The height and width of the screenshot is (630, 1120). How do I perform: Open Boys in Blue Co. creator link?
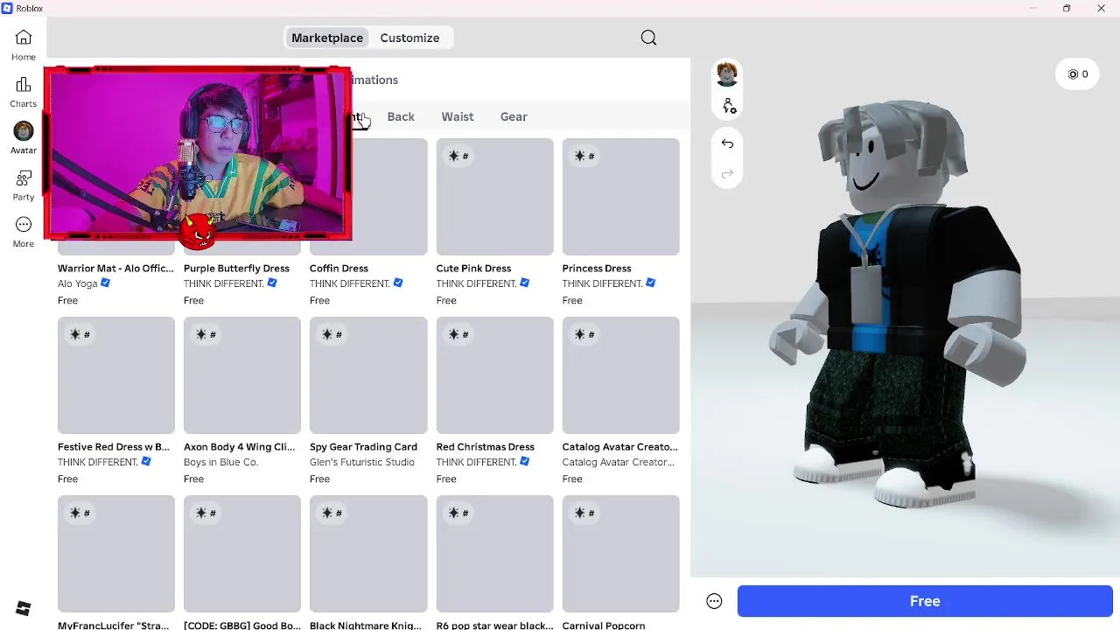(221, 462)
